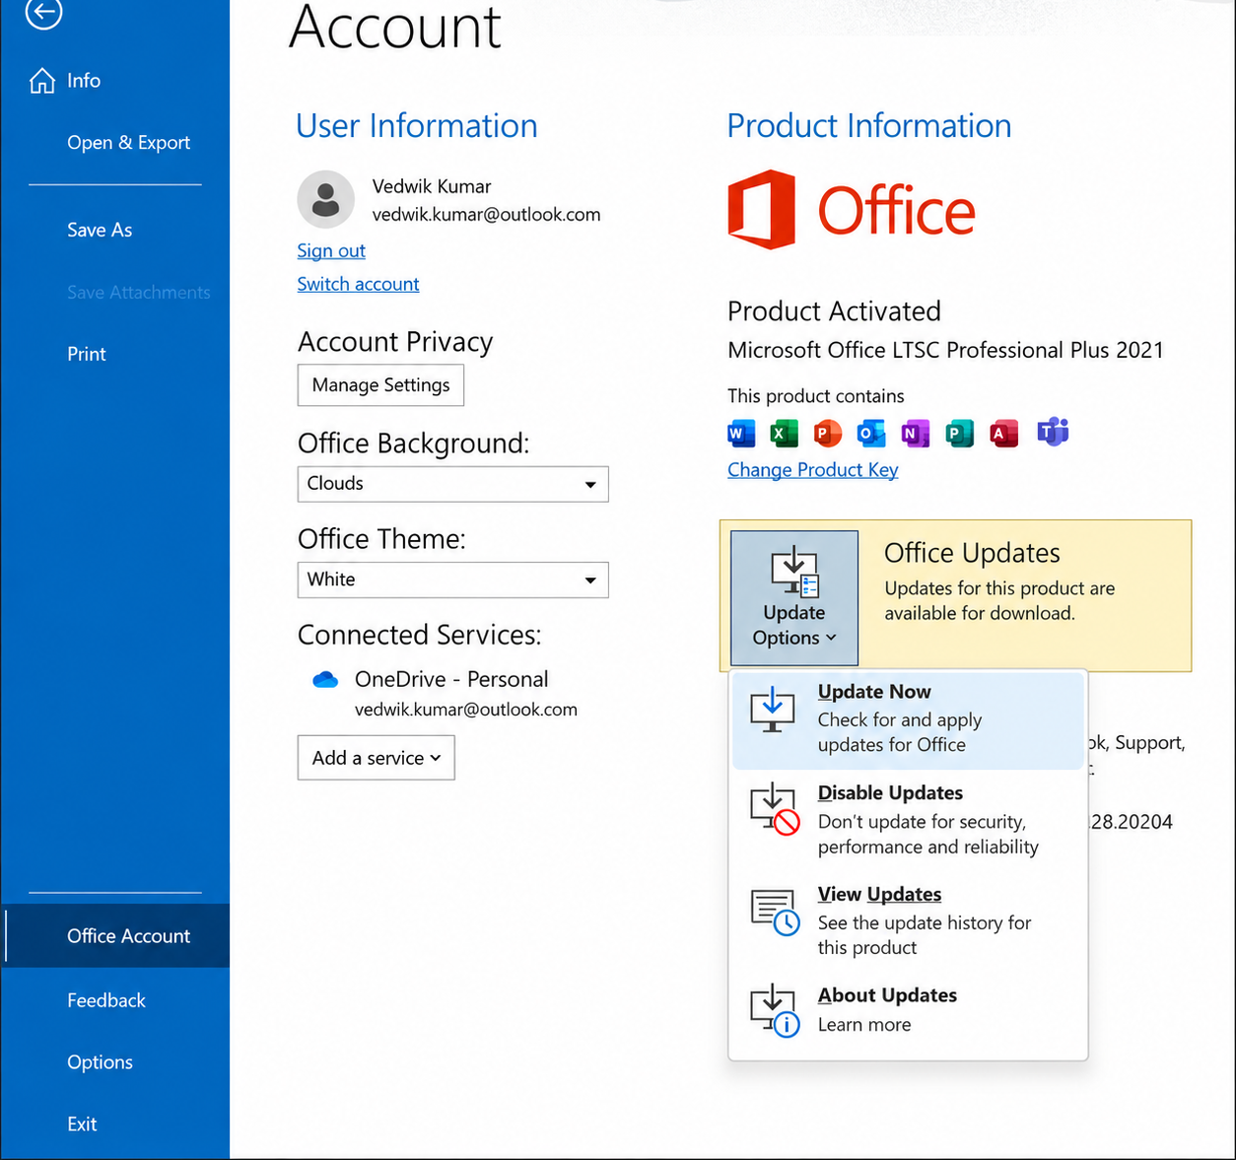Click the Sign out link
The image size is (1236, 1160).
click(331, 251)
